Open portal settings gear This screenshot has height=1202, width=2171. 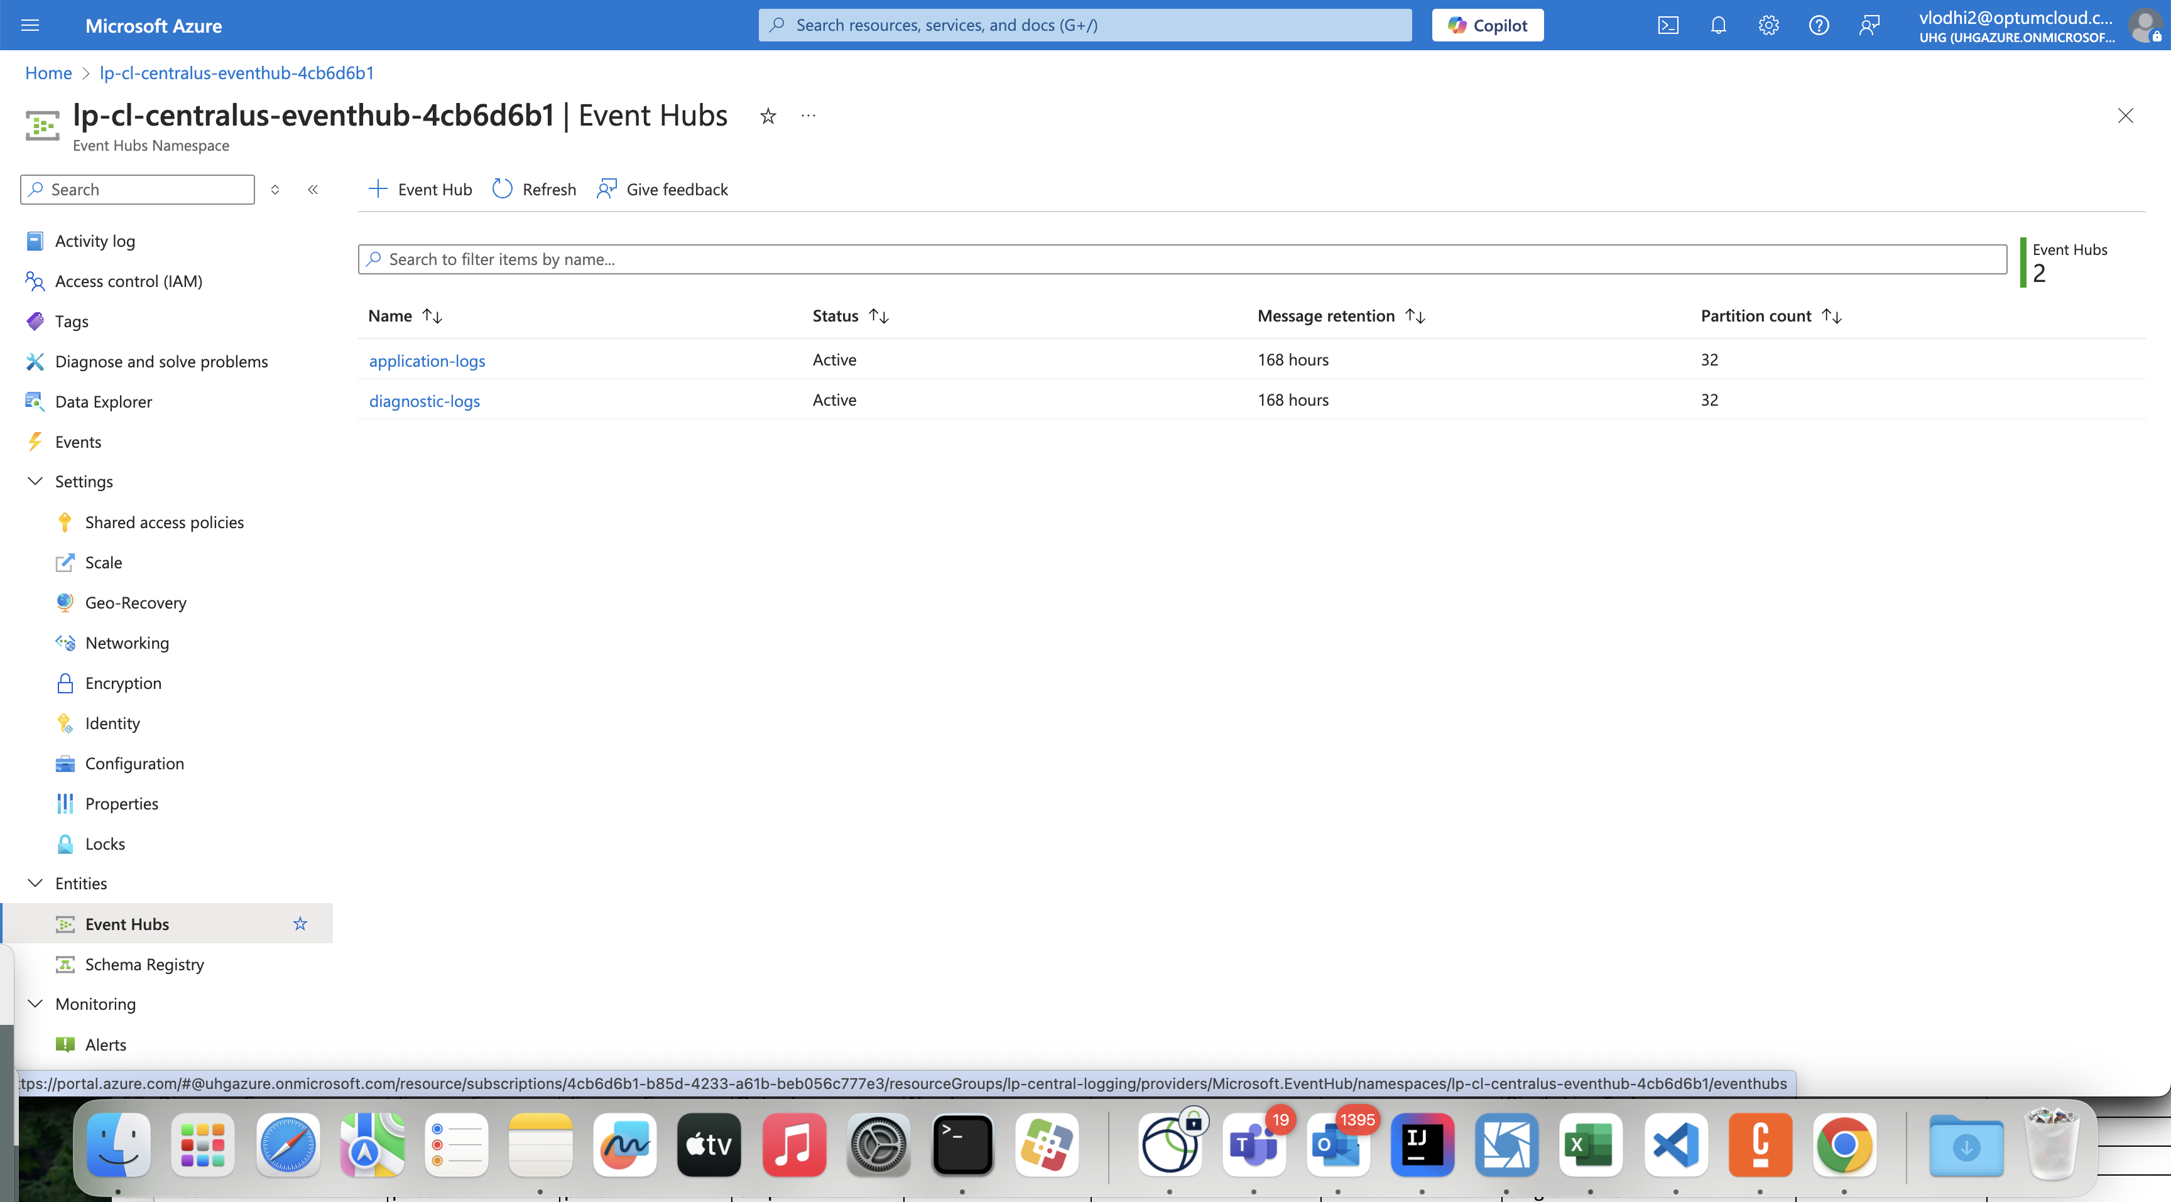click(1768, 25)
